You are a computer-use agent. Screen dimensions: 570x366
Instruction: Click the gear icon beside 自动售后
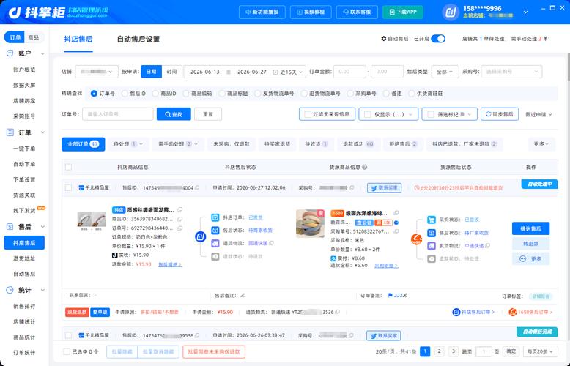point(383,39)
